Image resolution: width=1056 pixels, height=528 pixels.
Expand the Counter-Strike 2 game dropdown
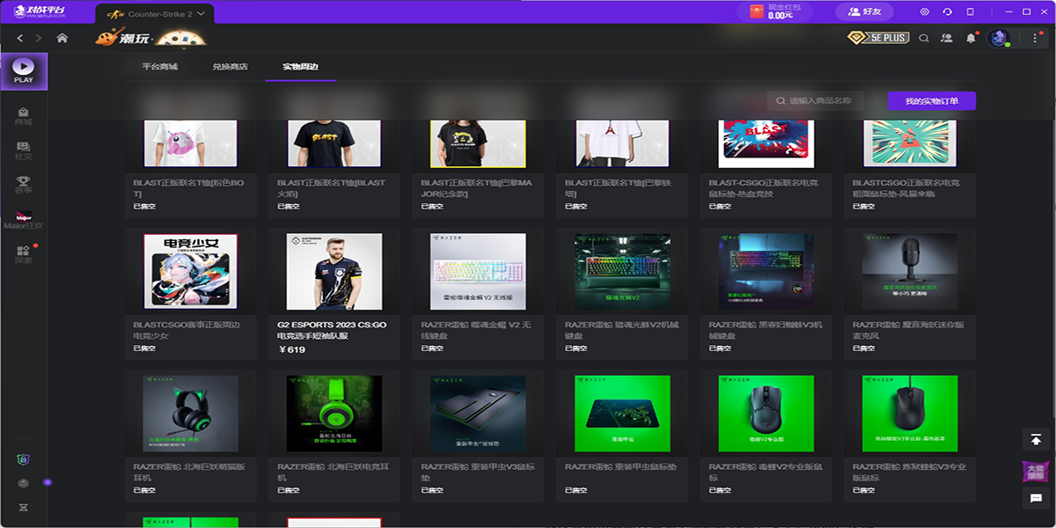tap(202, 13)
